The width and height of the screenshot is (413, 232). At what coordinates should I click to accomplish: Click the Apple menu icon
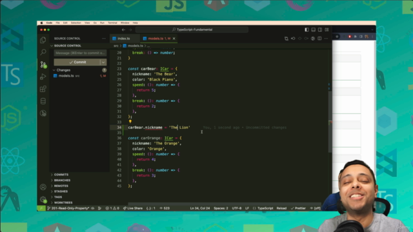[x=41, y=23]
